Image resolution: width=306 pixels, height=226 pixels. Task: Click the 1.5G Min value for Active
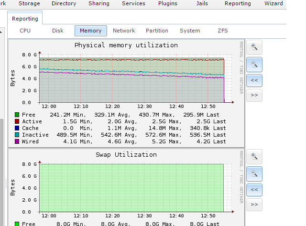pos(78,121)
